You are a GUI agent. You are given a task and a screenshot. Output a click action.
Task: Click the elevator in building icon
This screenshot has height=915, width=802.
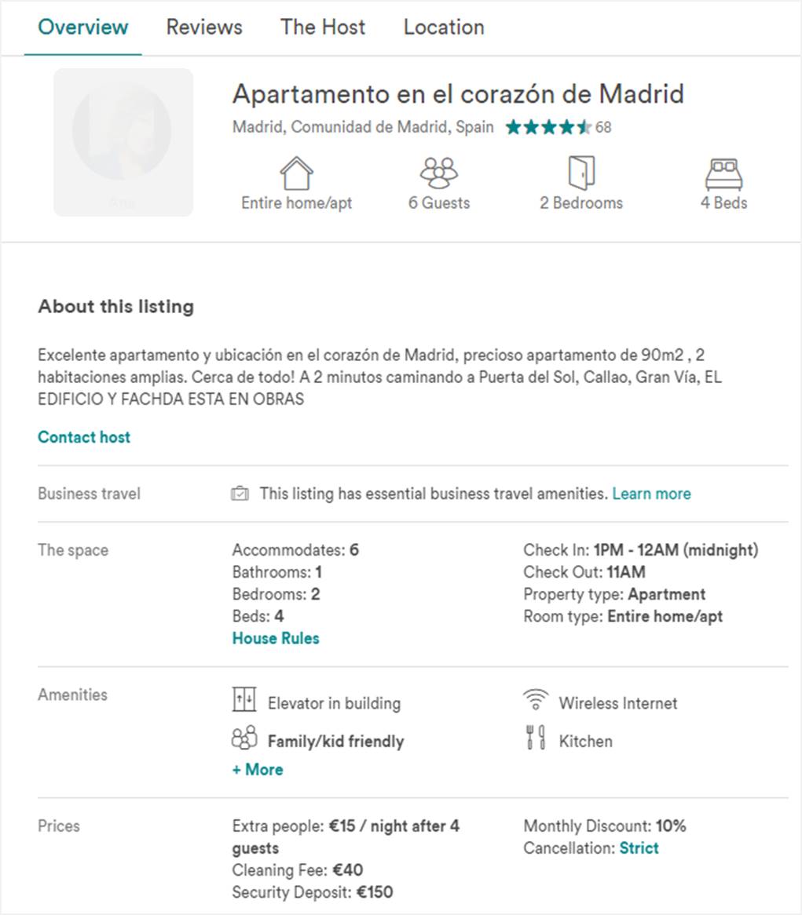pos(244,699)
